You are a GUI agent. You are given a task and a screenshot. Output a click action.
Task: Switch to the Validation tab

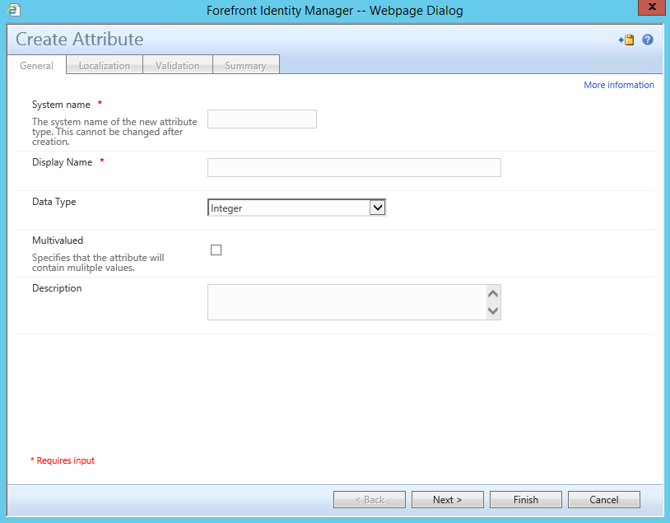[178, 64]
